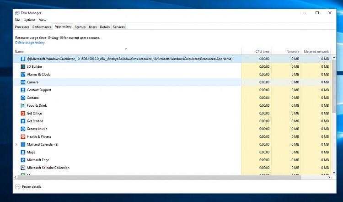Click the Microsoft Edge icon
The width and height of the screenshot is (343, 202).
23,160
